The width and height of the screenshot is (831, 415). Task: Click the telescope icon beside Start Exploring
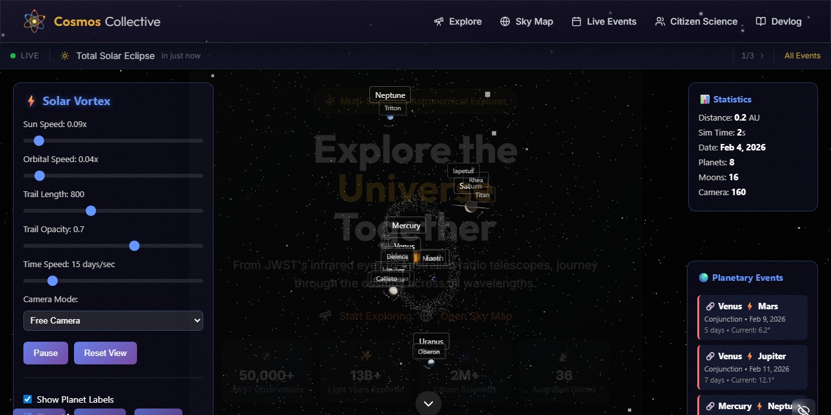(326, 316)
